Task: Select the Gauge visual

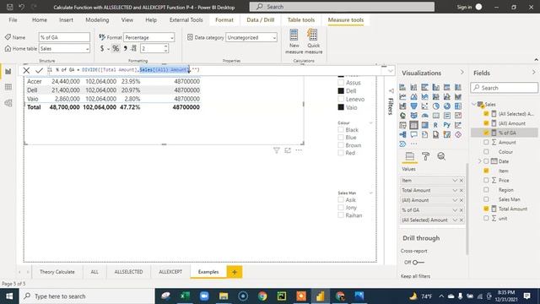Action: click(x=424, y=116)
